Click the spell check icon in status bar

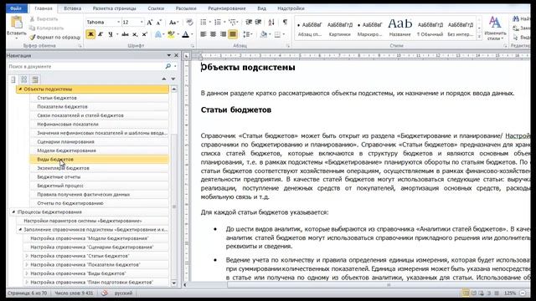[x=104, y=293]
